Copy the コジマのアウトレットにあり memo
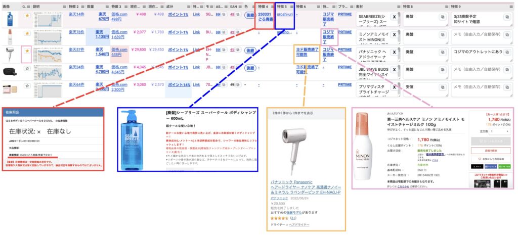Screen dimensions: 518x236 click(x=508, y=52)
